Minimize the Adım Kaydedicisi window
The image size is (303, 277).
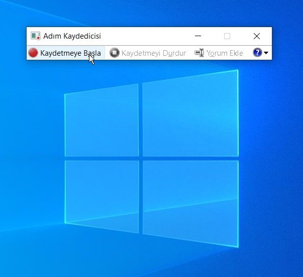pyautogui.click(x=198, y=36)
